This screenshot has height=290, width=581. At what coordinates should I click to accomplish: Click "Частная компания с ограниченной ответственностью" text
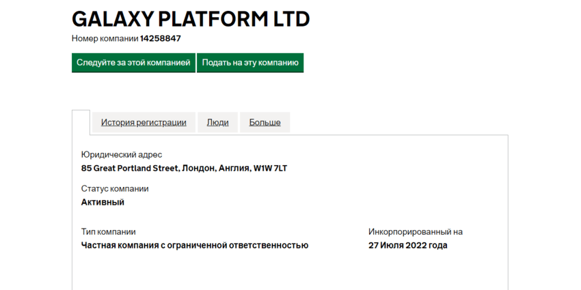coord(195,245)
